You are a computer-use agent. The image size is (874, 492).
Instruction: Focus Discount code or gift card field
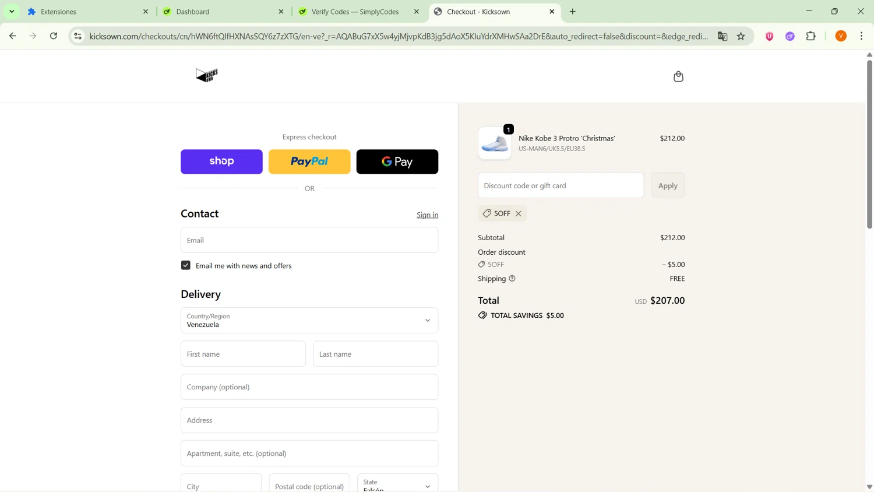pos(561,185)
